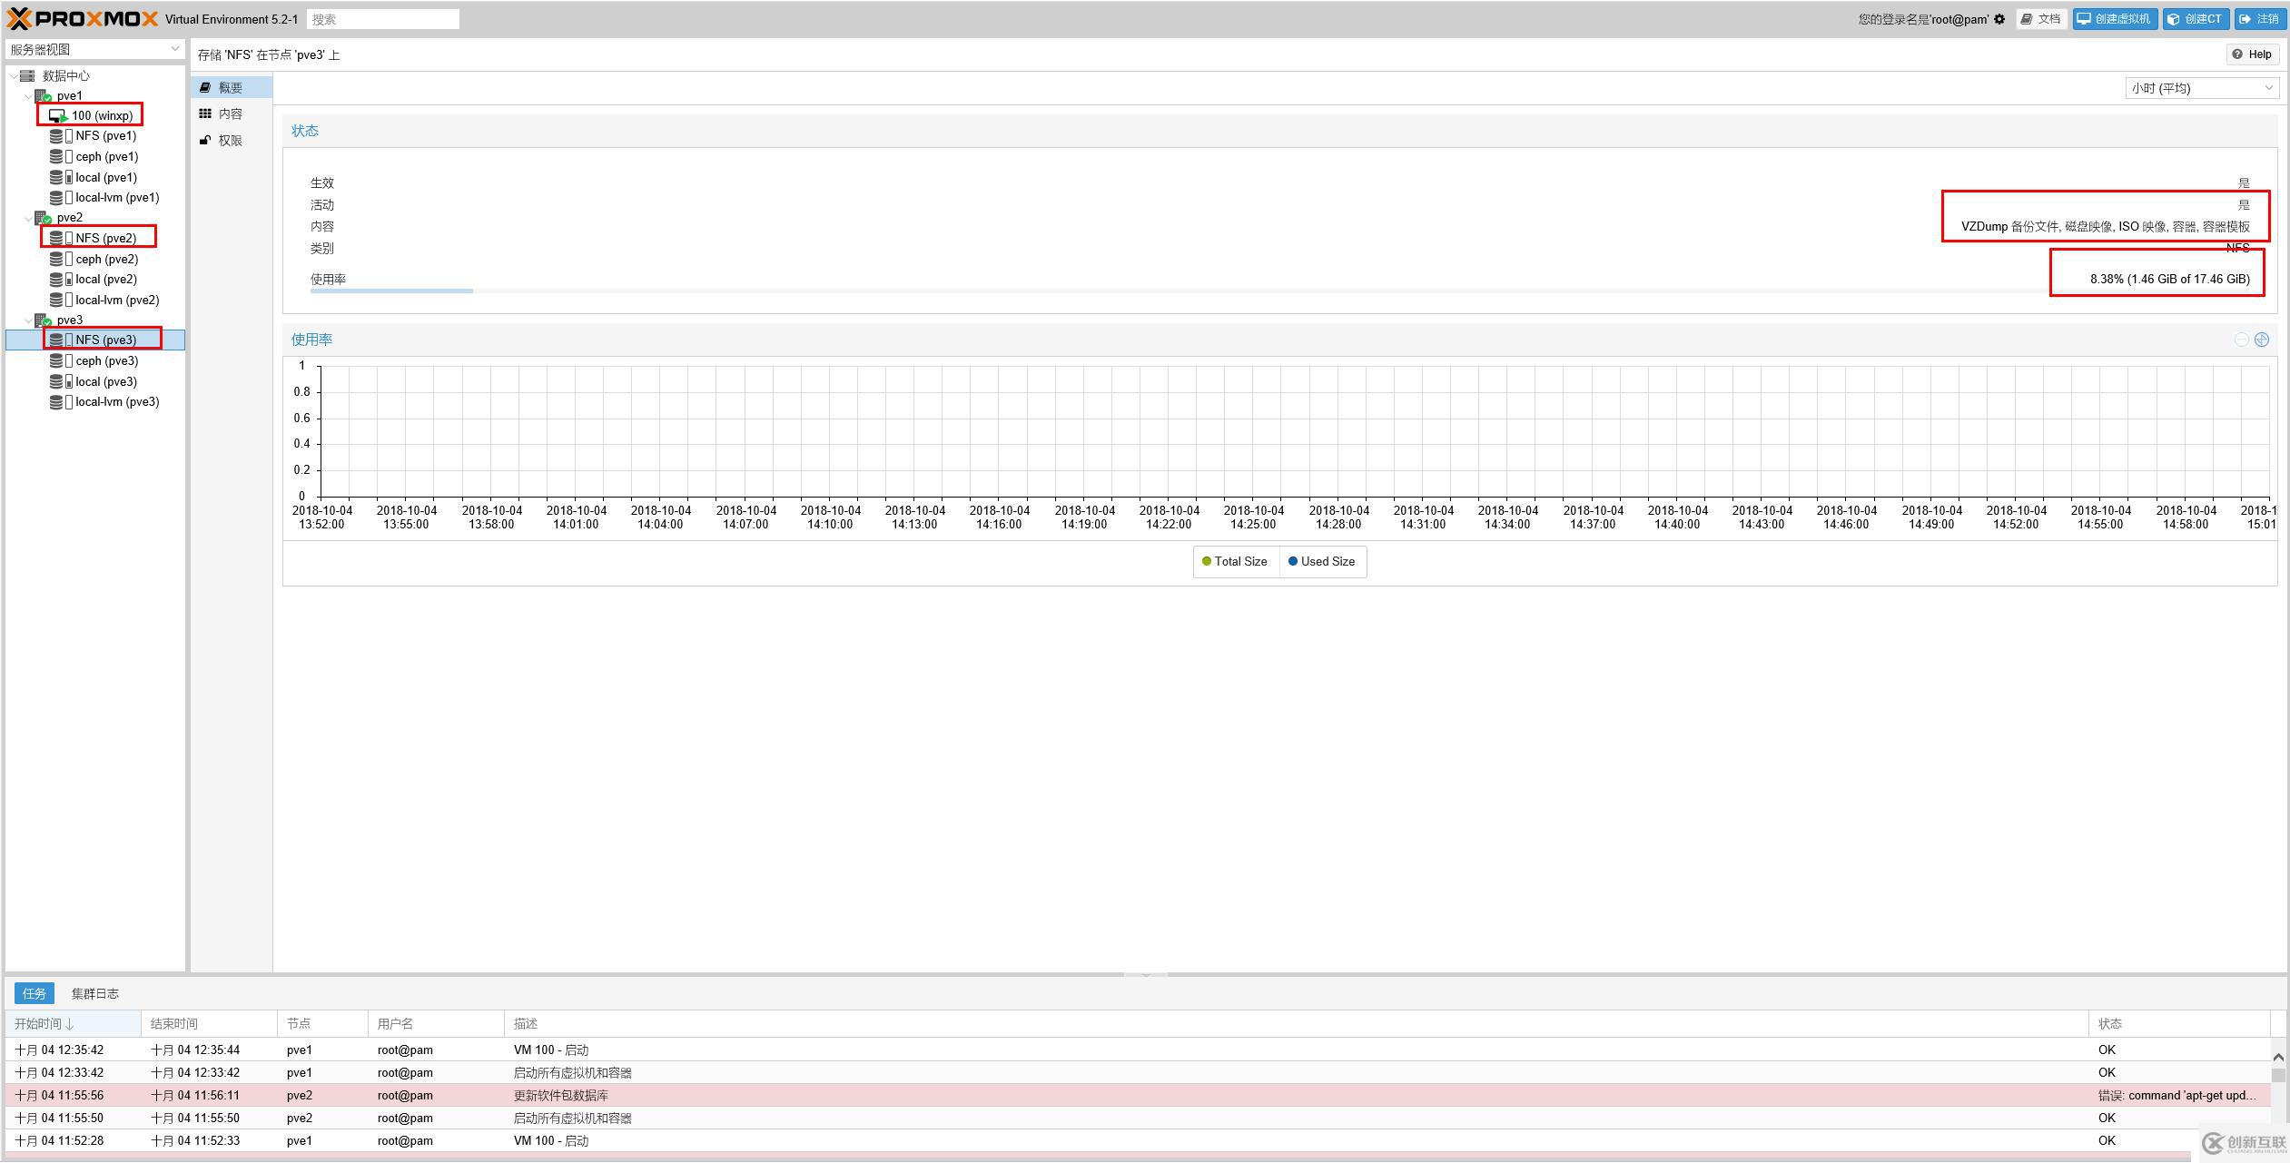Click the gear icon beside root@pam
The image size is (2290, 1163).
point(1999,19)
